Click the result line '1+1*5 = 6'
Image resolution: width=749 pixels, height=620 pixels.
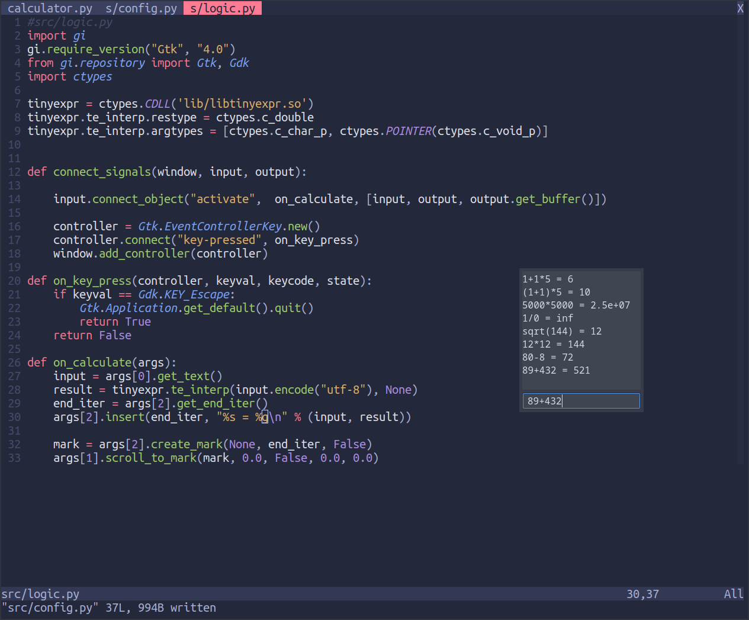pyautogui.click(x=548, y=279)
